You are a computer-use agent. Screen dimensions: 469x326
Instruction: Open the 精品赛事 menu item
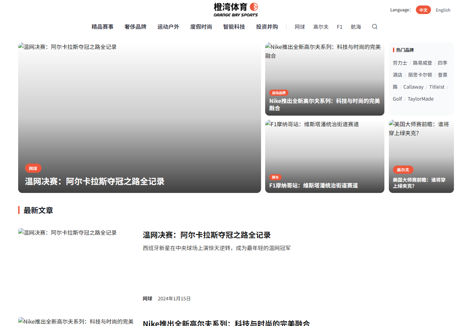[x=102, y=27]
